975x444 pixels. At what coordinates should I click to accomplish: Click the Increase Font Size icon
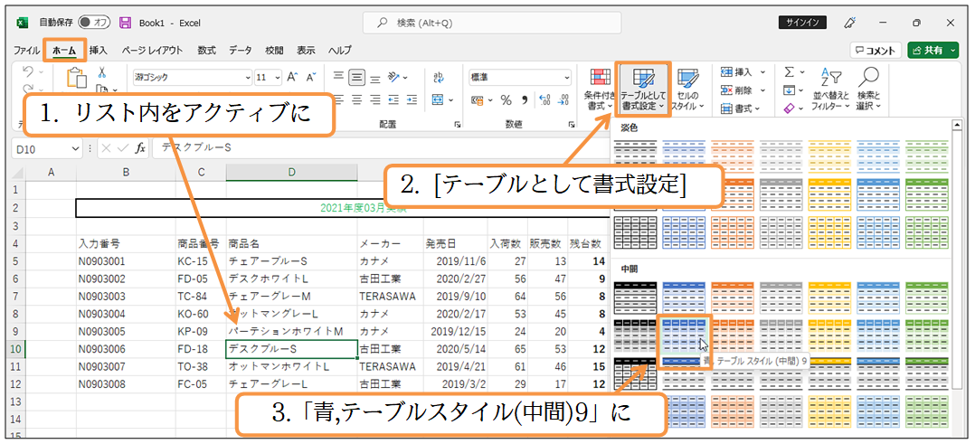pyautogui.click(x=292, y=77)
